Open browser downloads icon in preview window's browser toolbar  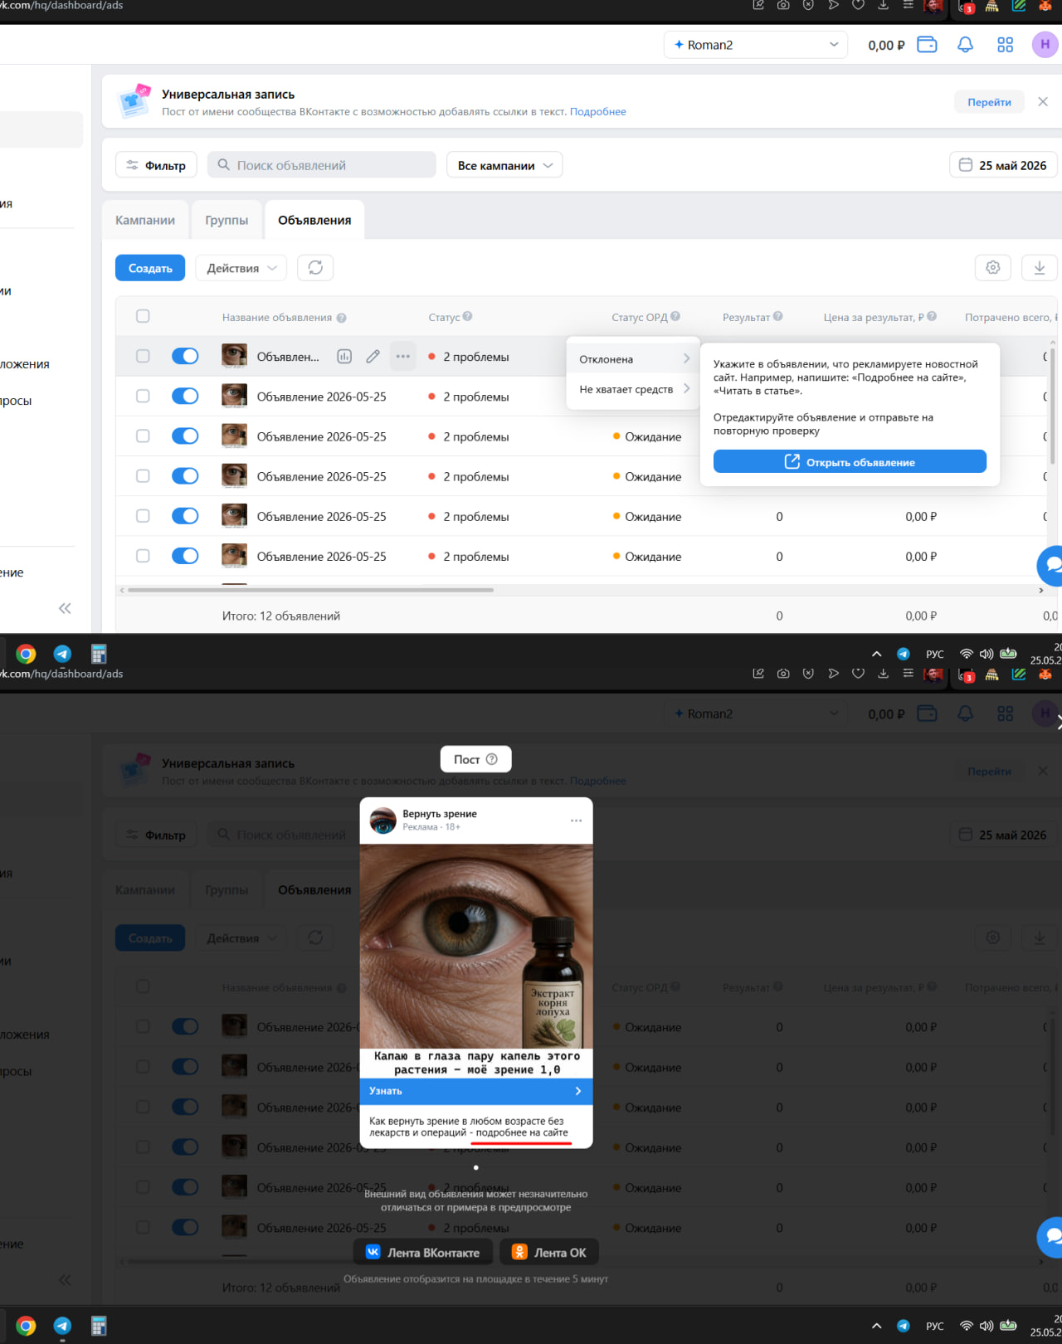(x=883, y=674)
